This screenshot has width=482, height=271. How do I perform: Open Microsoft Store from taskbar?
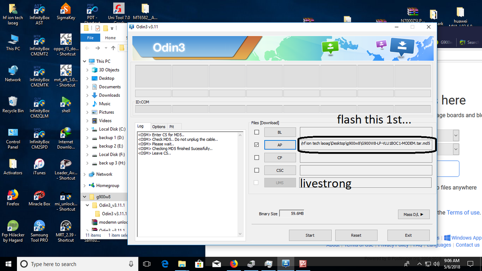(x=199, y=264)
